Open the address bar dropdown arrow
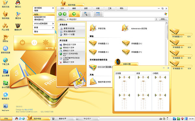Screen dimensions: 195x121 point(156,19)
